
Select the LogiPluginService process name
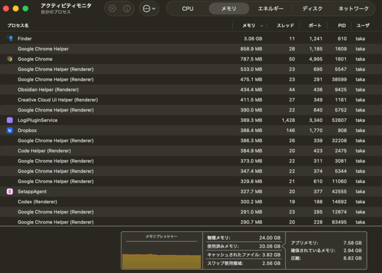point(38,120)
